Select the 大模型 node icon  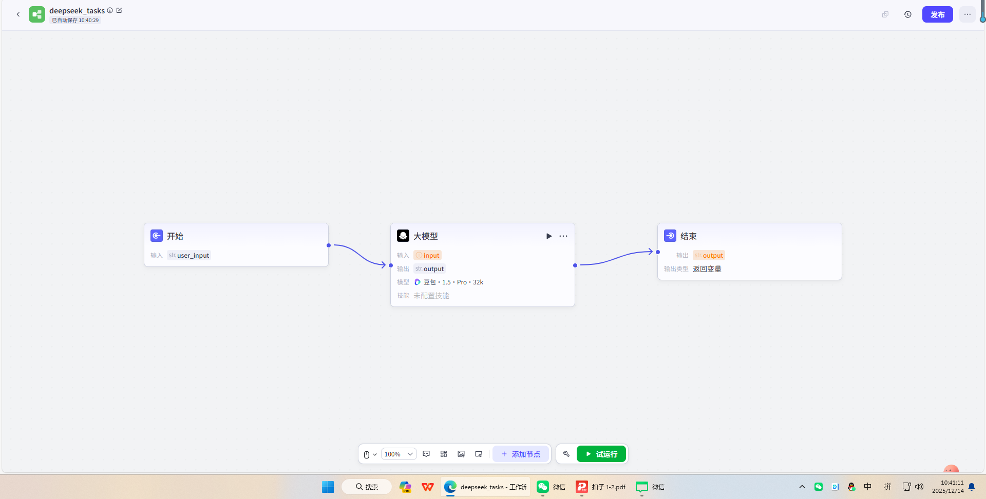tap(403, 236)
